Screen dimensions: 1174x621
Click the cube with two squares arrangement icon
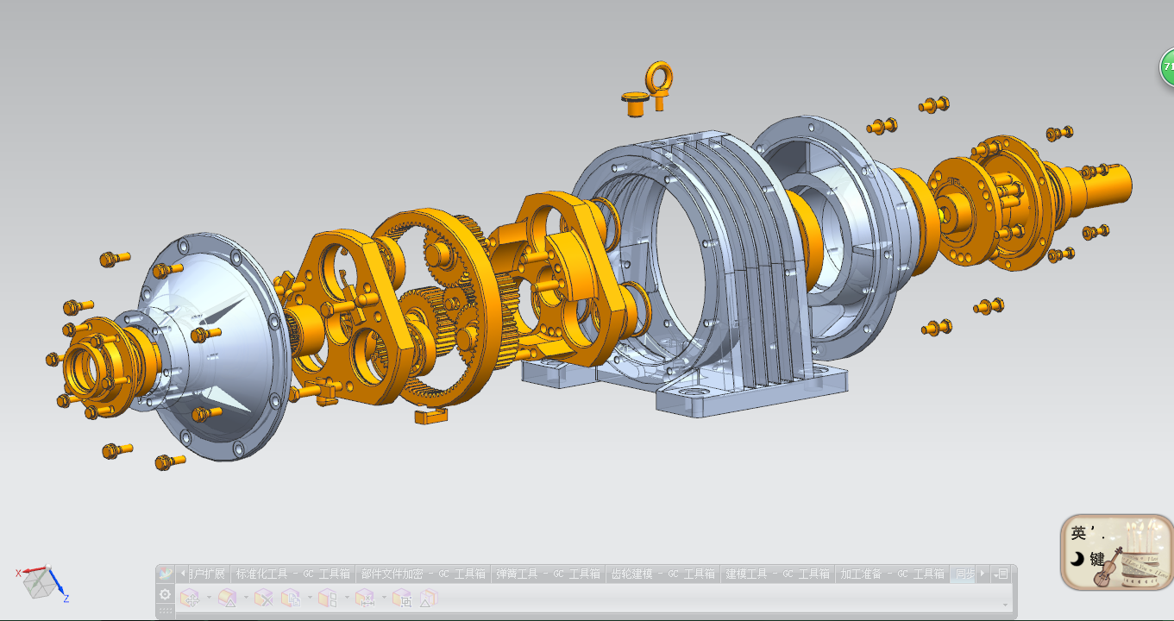[328, 597]
